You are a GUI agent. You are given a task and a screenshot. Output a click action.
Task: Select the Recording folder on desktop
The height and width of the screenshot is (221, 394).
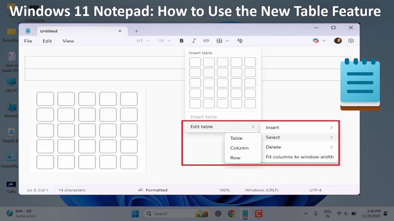[x=11, y=34]
